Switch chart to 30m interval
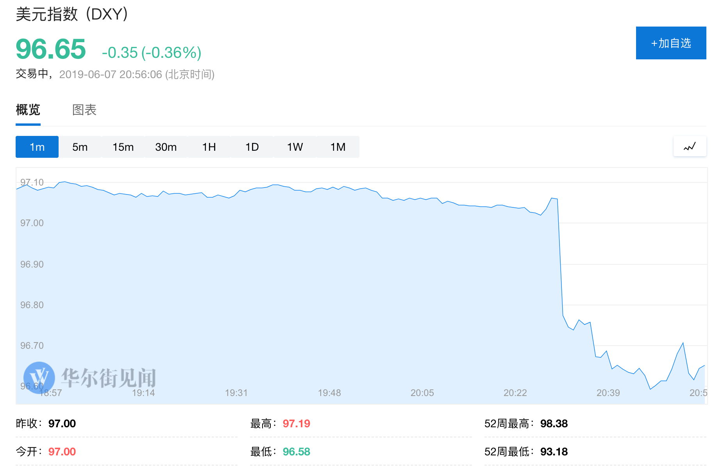Viewport: 722px width, 471px height. coord(166,147)
